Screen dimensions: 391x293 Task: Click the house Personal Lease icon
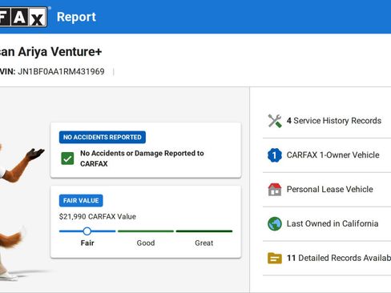pos(275,190)
